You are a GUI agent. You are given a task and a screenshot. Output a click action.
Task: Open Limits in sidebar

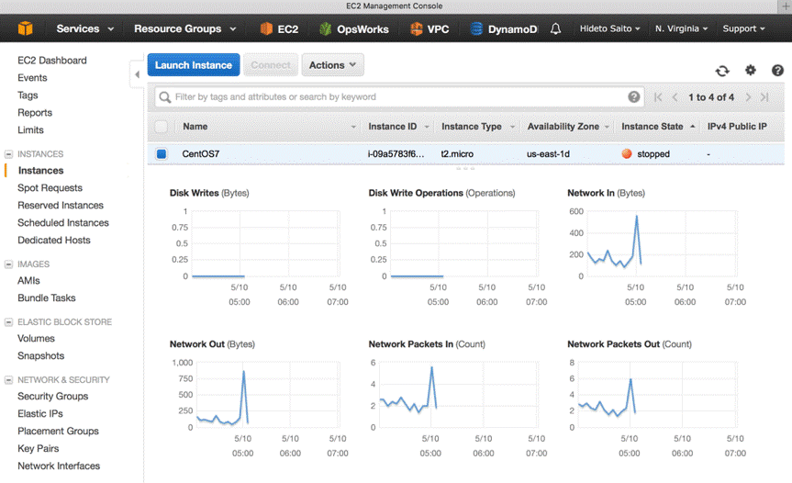31,129
